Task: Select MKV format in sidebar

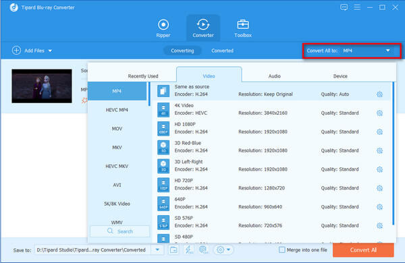Action: point(117,148)
